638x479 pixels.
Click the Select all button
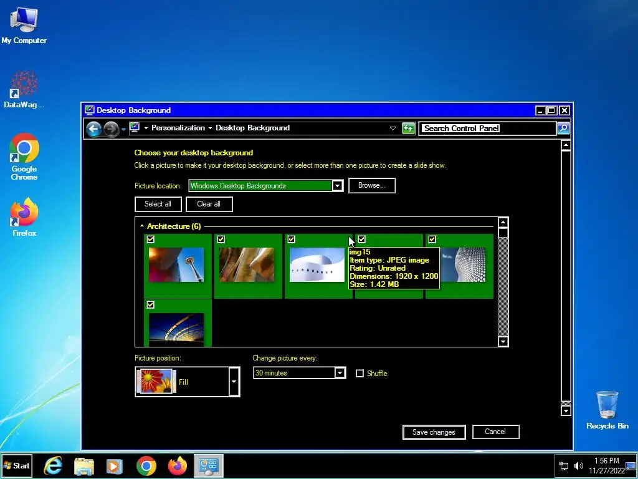pos(158,204)
